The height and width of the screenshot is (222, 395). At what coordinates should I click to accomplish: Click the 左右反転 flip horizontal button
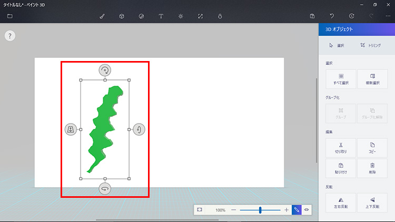coord(341,203)
